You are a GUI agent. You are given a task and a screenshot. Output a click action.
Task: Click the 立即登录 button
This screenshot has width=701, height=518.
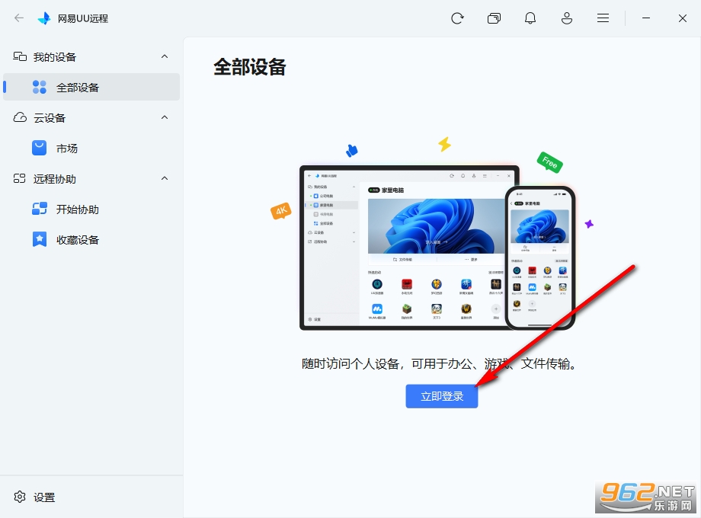coord(442,396)
